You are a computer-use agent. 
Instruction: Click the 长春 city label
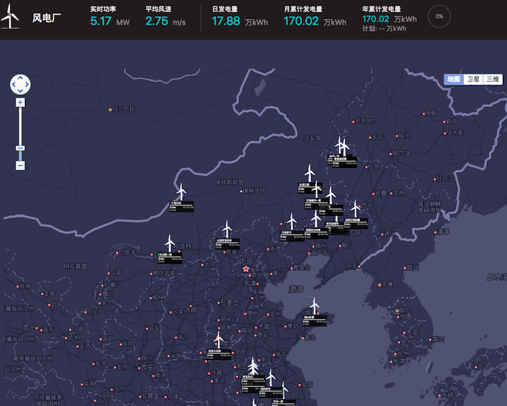[x=381, y=193]
